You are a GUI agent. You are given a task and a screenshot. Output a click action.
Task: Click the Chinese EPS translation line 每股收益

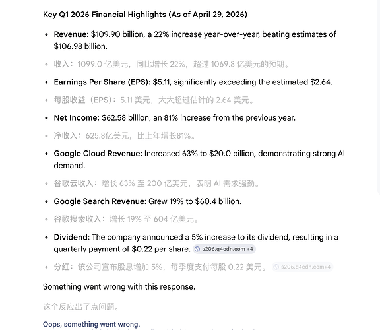click(154, 100)
